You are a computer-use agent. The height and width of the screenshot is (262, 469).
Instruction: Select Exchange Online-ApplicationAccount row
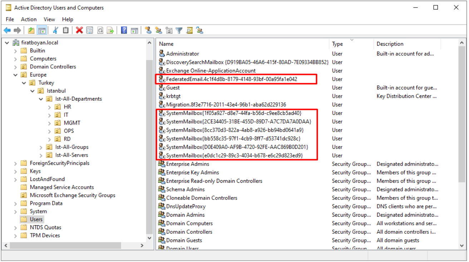pyautogui.click(x=211, y=71)
